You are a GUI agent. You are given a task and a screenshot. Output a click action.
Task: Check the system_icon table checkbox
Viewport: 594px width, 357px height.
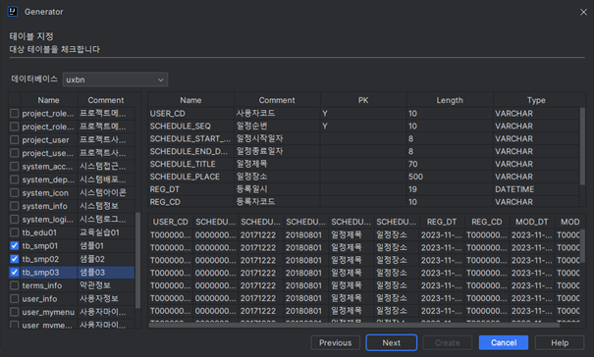[x=15, y=192]
